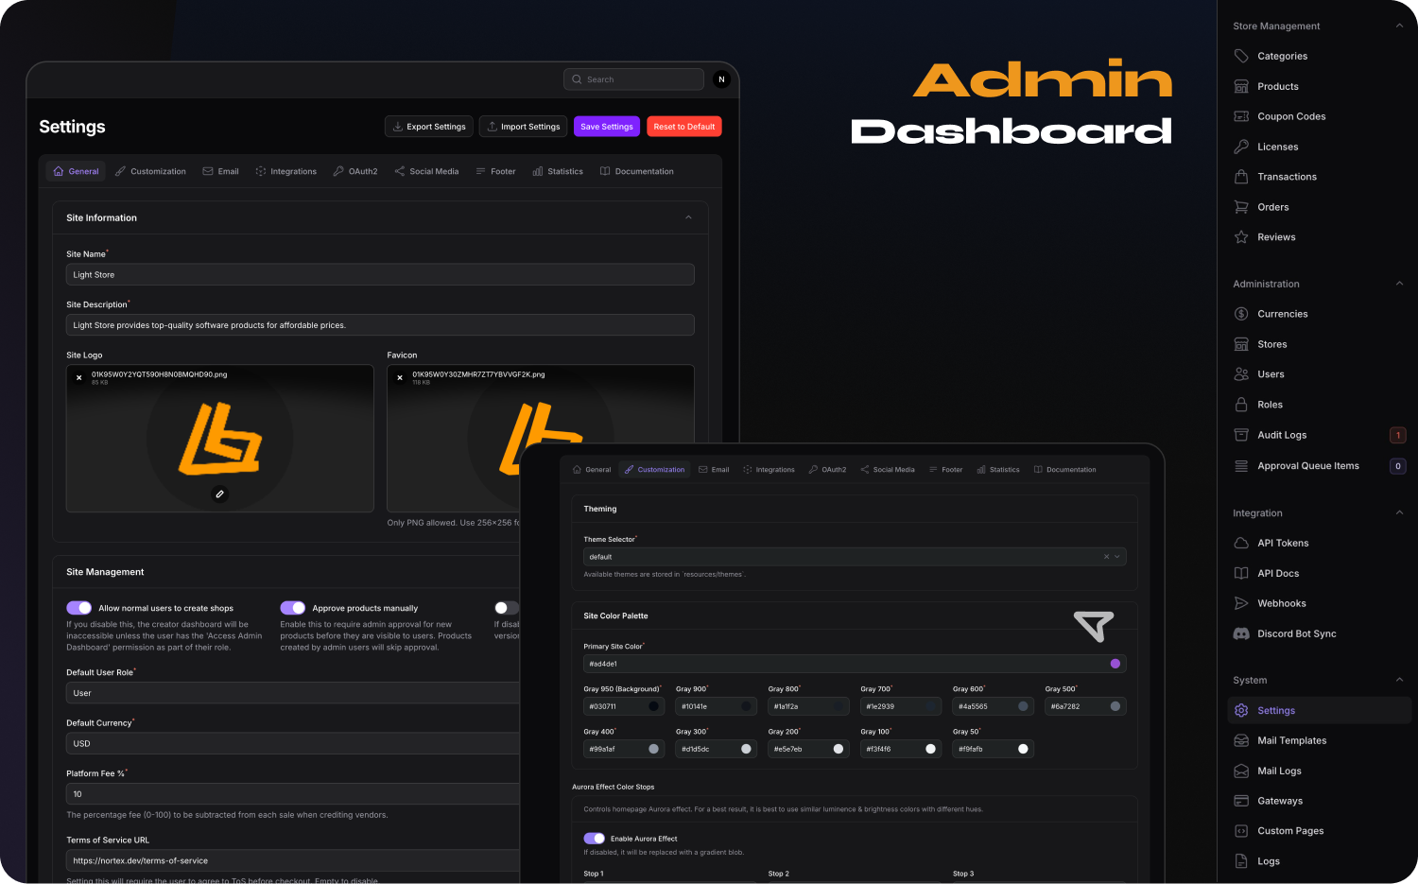Remove the Site Logo file with X icon
The height and width of the screenshot is (884, 1418).
tap(79, 378)
